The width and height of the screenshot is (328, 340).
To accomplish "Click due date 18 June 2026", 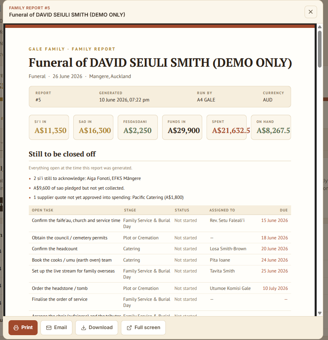I will pos(275,238).
